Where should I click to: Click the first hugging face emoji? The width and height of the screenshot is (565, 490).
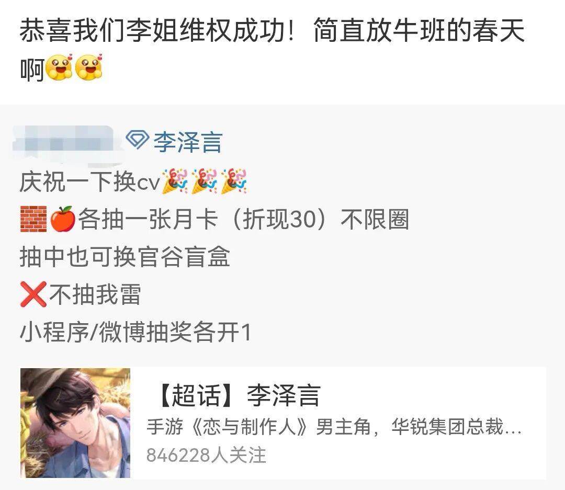click(60, 67)
